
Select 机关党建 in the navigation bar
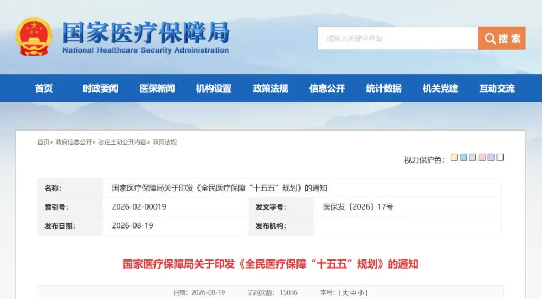click(x=440, y=88)
